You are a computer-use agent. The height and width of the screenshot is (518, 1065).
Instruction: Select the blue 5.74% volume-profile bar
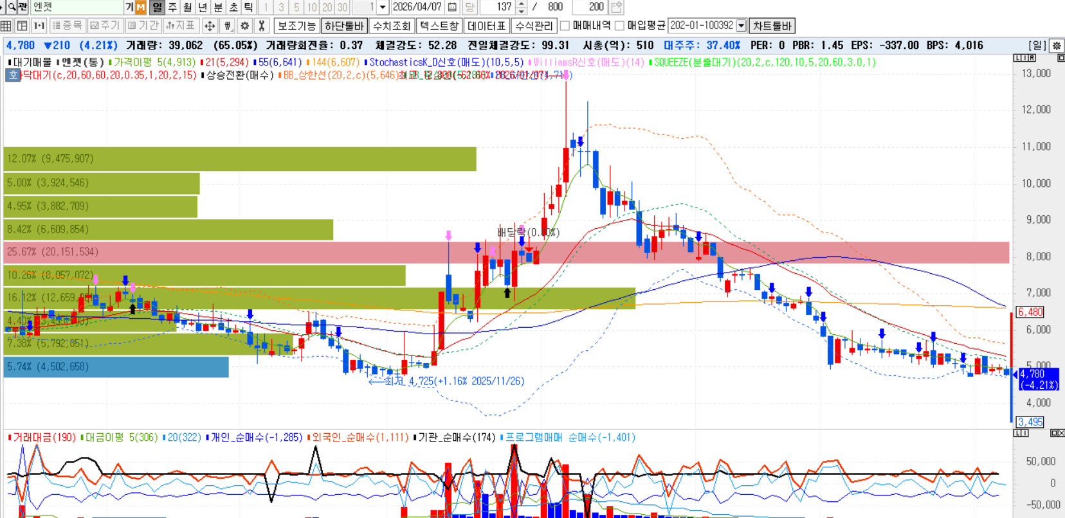pyautogui.click(x=116, y=367)
